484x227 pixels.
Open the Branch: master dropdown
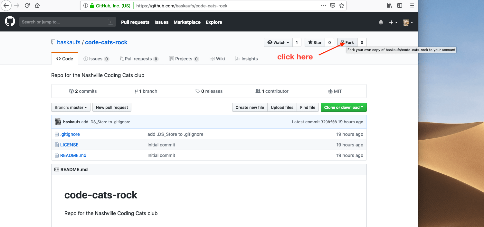[71, 107]
